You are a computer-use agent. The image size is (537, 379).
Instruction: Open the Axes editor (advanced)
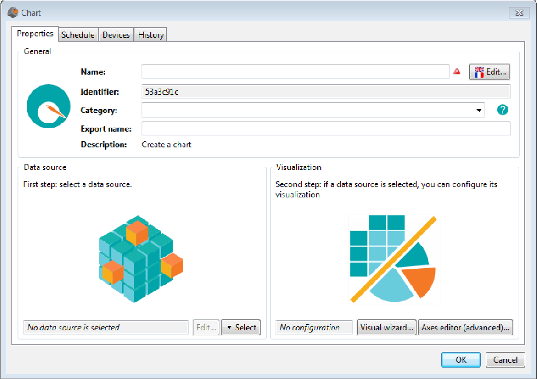click(466, 327)
